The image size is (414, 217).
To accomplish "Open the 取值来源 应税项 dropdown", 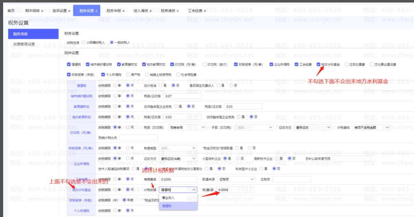I will [x=236, y=179].
